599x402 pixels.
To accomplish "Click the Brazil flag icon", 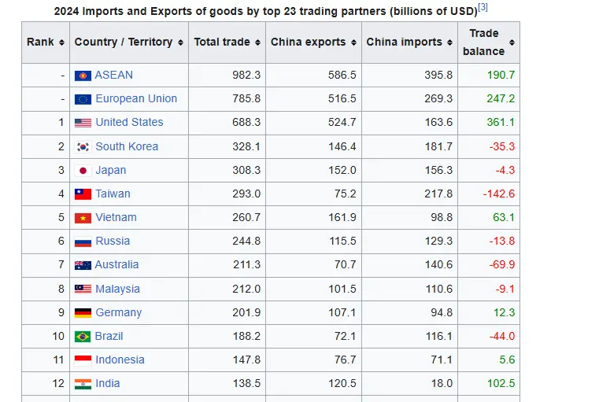I will (83, 337).
